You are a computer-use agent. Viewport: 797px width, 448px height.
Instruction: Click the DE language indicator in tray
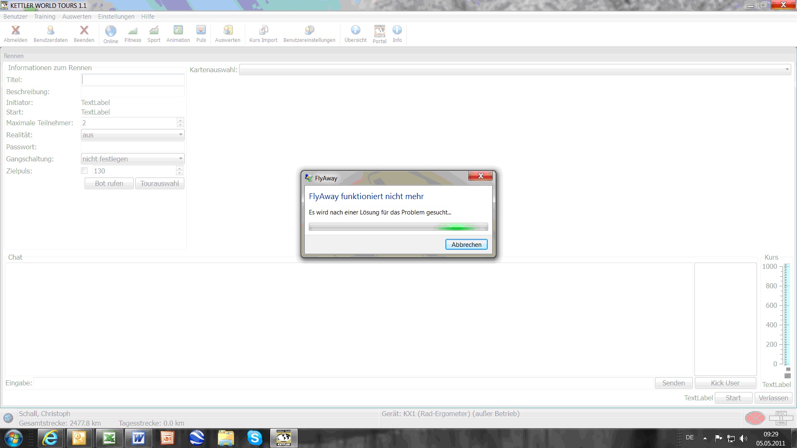click(689, 438)
